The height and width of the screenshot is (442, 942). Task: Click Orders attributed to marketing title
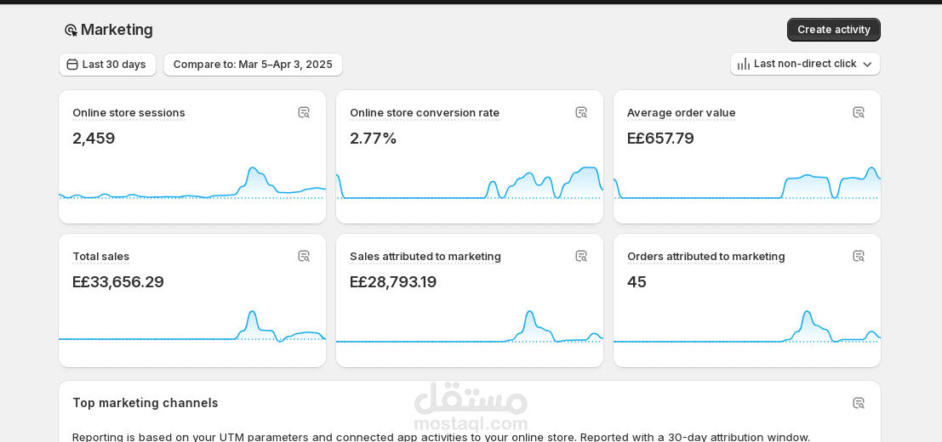(x=706, y=257)
